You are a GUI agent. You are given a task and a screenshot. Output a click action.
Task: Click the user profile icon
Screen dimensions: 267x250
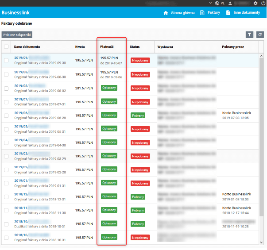pyautogui.click(x=230, y=3)
